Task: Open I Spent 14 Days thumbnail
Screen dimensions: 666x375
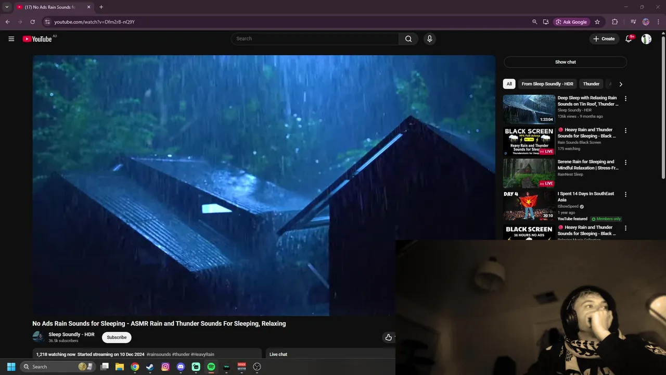Action: (x=529, y=205)
